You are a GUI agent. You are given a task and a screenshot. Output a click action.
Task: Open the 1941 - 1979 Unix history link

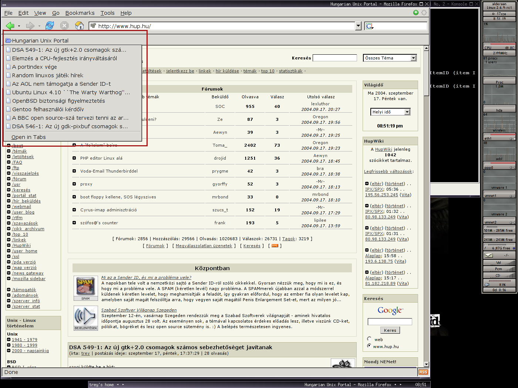pos(24,340)
